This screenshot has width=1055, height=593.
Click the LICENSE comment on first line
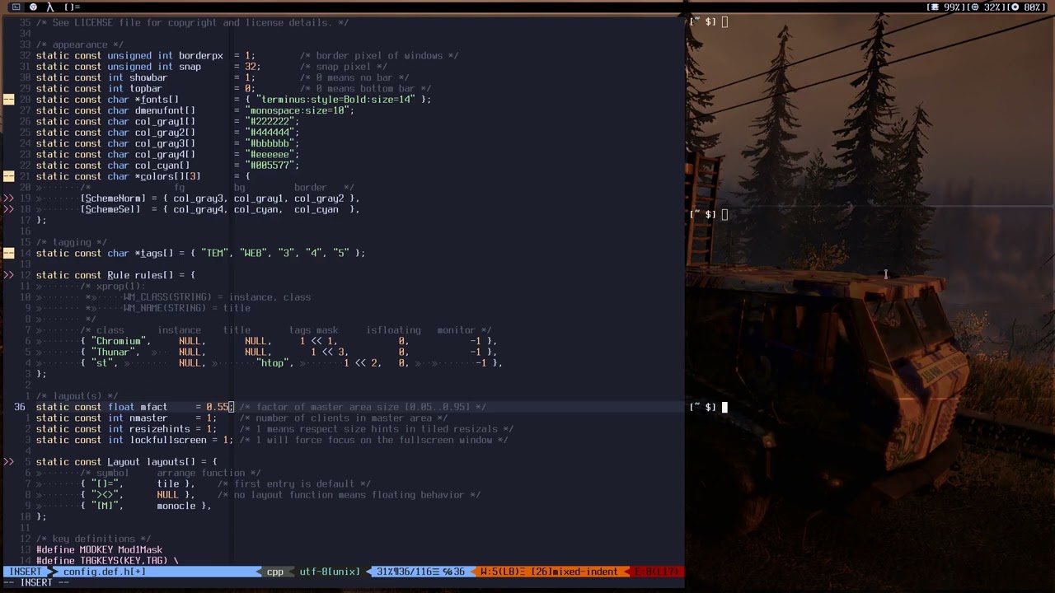pos(192,22)
